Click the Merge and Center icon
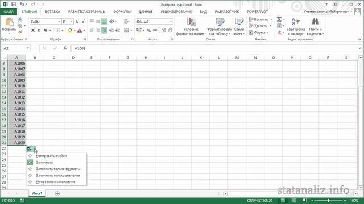 (x=126, y=30)
